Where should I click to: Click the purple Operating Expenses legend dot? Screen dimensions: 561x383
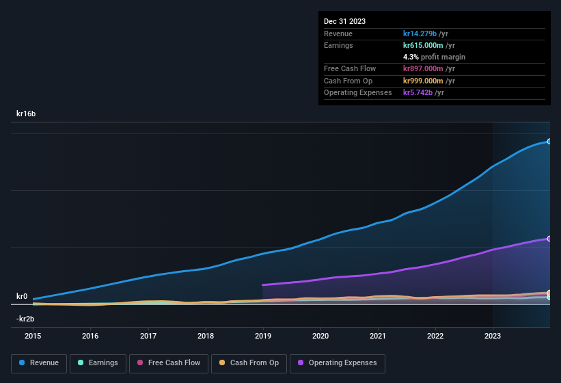pos(301,363)
